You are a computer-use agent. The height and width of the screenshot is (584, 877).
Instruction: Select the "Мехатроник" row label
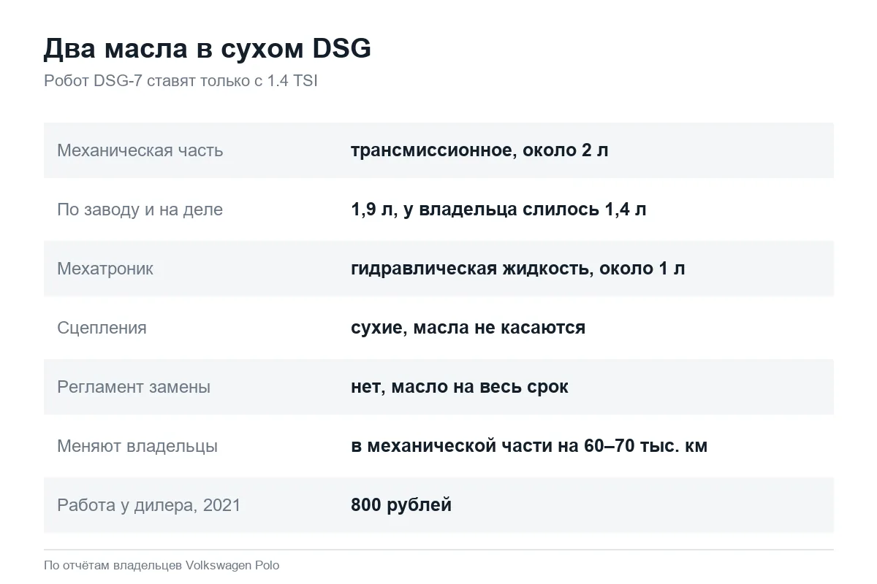pyautogui.click(x=105, y=269)
